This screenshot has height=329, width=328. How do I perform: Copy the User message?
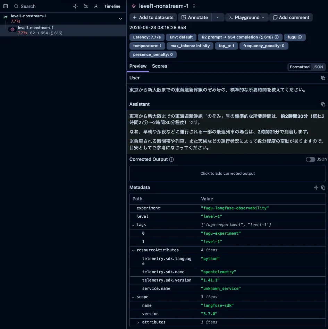(x=323, y=78)
